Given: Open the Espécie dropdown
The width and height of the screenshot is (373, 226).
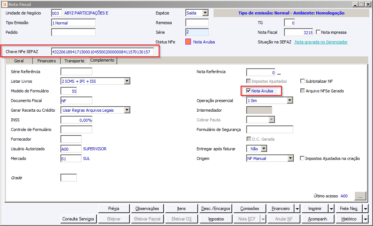Looking at the screenshot, I should tap(205, 13).
